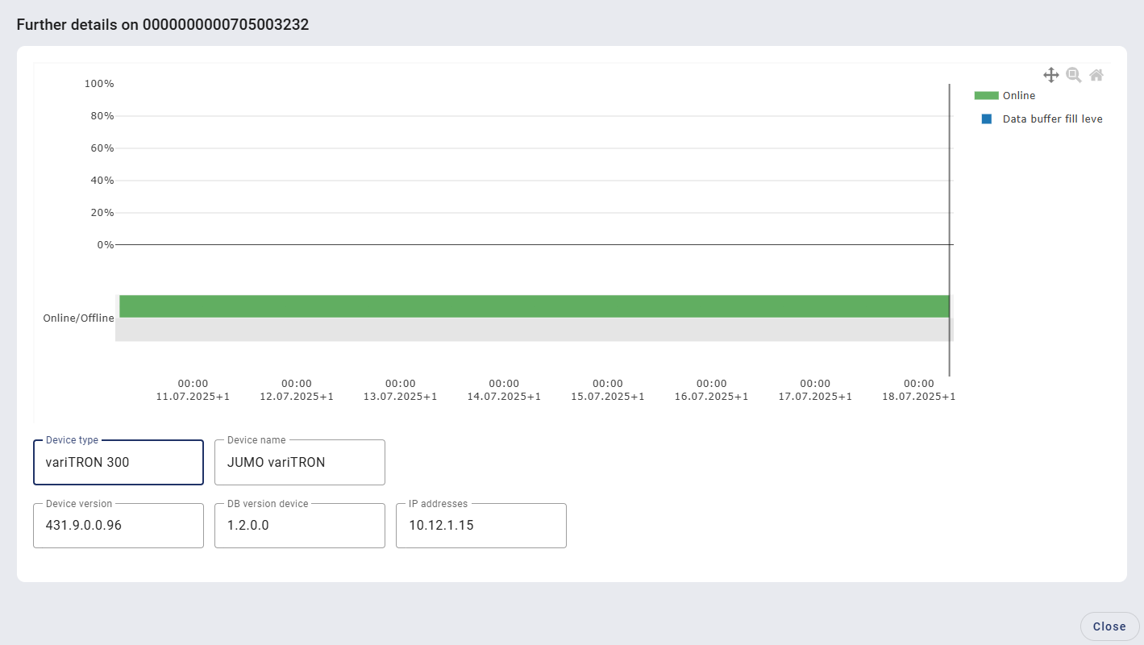Image resolution: width=1144 pixels, height=645 pixels.
Task: Activate the magnifier zoom tool
Action: (1073, 75)
